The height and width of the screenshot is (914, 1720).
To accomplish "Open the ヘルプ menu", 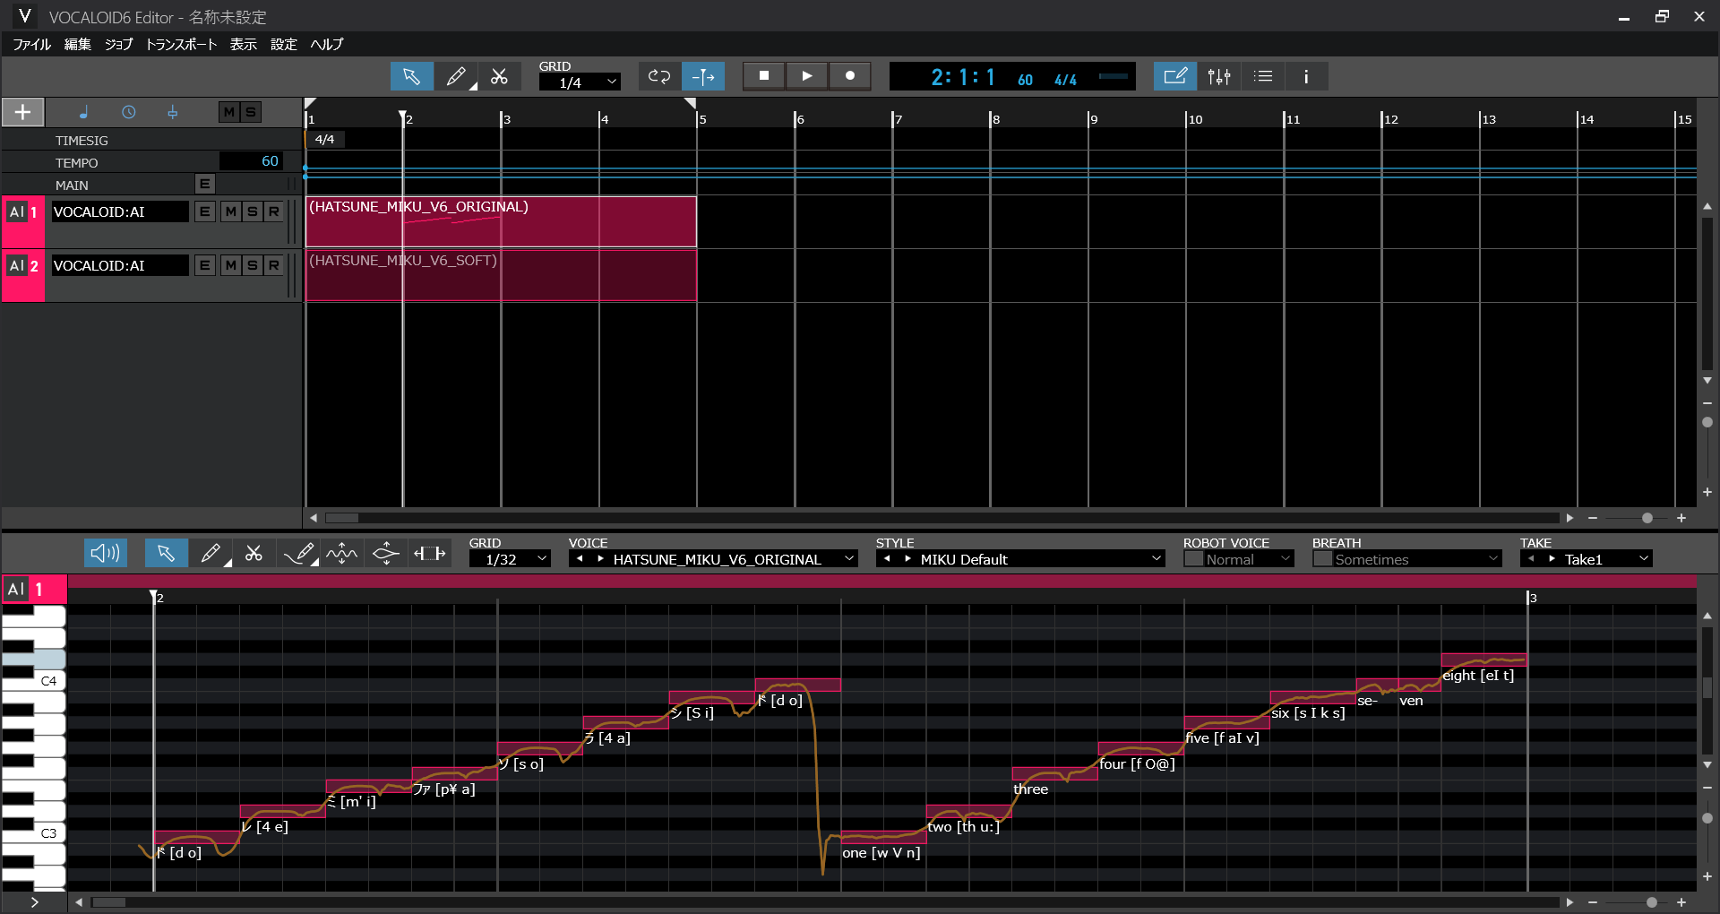I will [327, 44].
